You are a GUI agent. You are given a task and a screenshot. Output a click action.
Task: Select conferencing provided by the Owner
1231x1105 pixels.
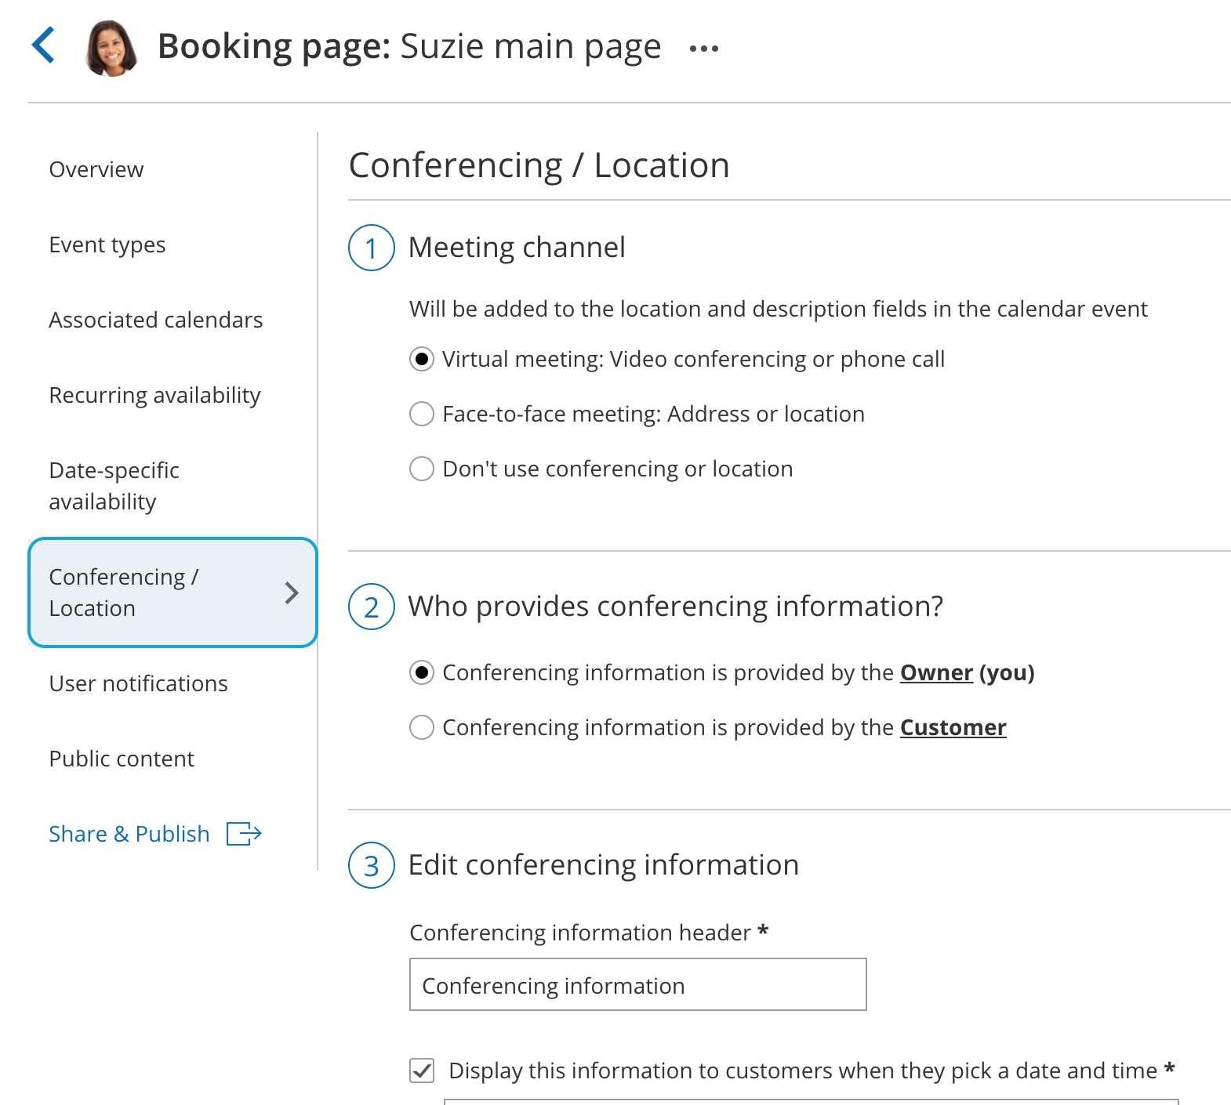pyautogui.click(x=422, y=672)
